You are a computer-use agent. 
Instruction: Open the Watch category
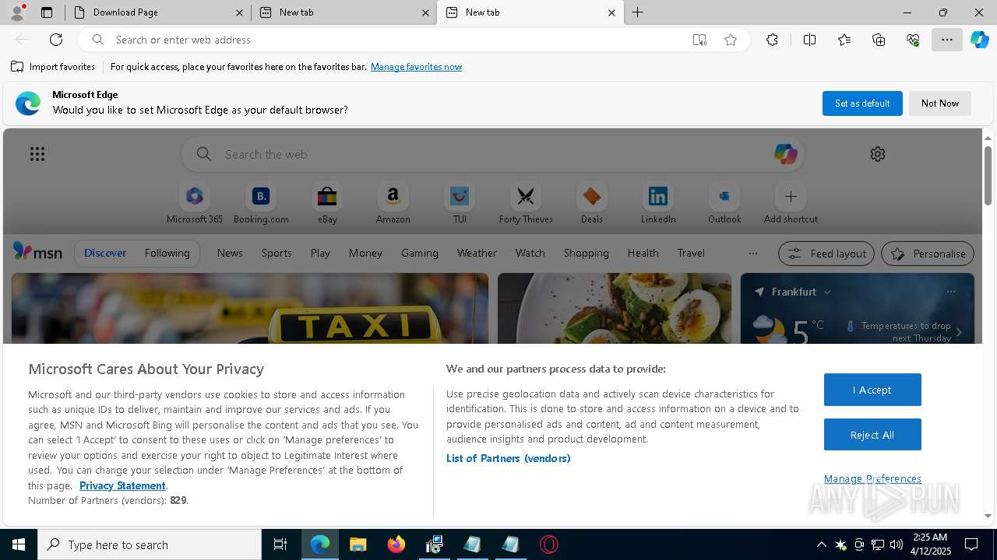tap(530, 254)
